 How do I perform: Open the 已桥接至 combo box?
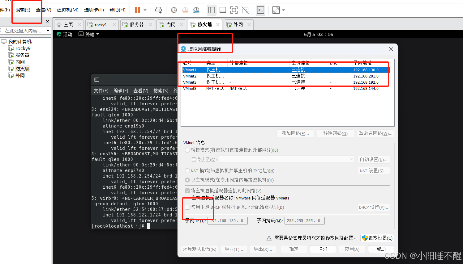(286, 159)
